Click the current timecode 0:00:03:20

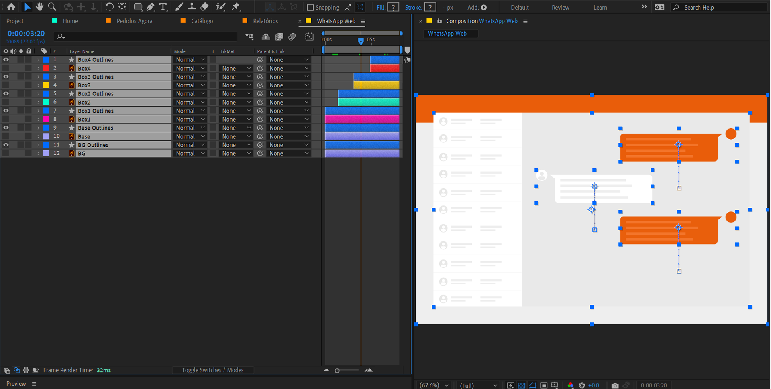(x=26, y=34)
